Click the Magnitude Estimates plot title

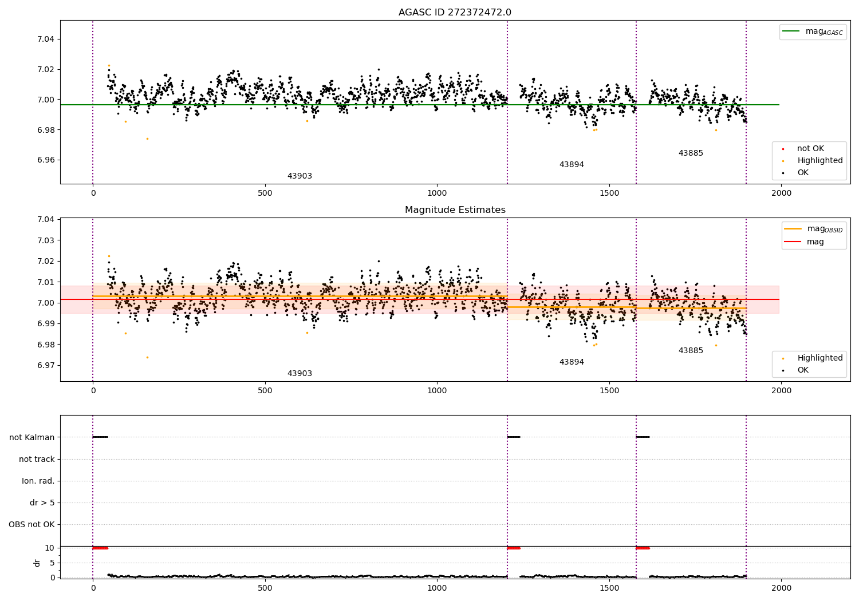455,210
